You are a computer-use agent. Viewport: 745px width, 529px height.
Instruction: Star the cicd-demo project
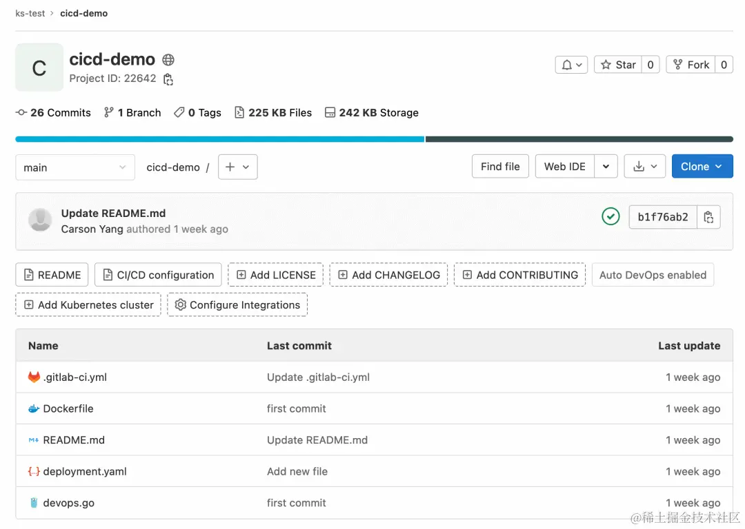(x=617, y=65)
